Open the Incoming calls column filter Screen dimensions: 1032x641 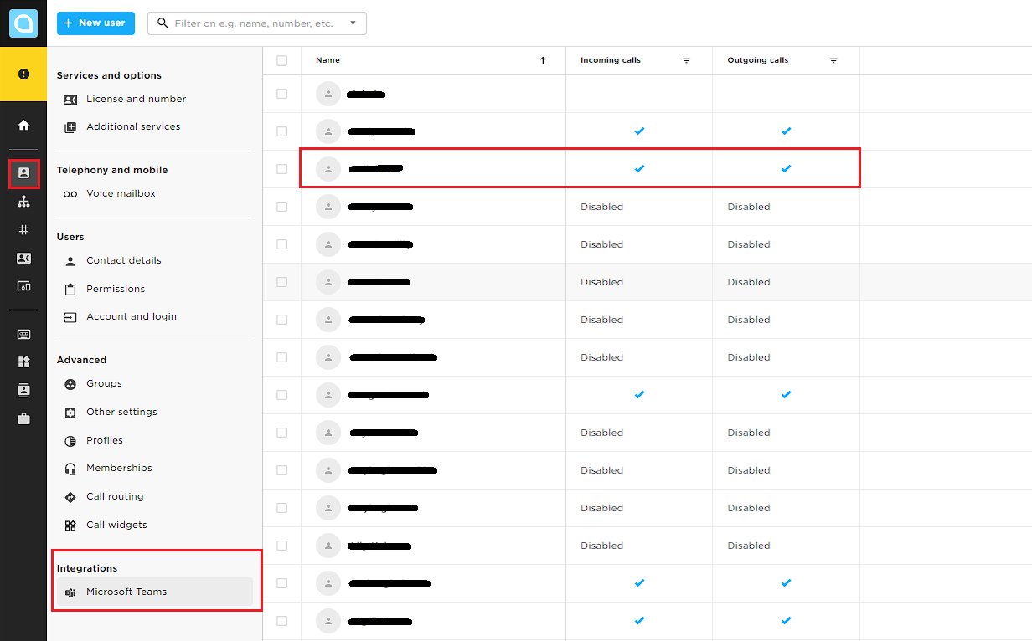click(686, 60)
